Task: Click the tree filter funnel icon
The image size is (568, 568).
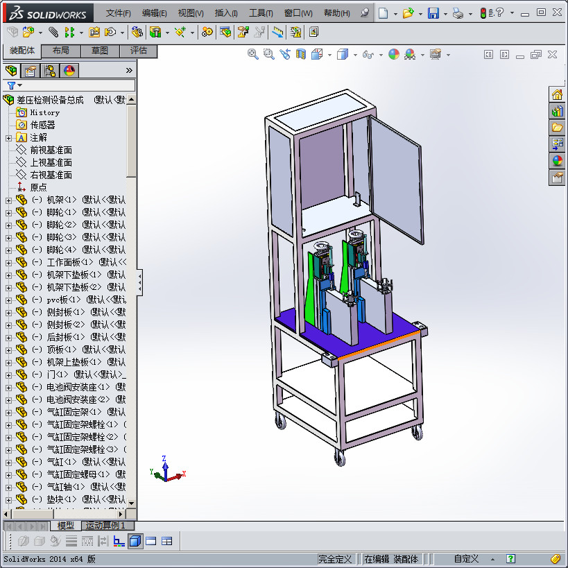Action: click(11, 85)
